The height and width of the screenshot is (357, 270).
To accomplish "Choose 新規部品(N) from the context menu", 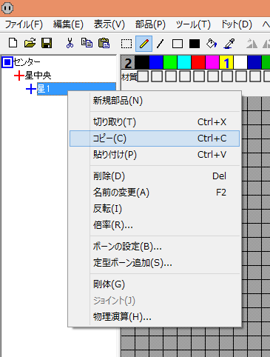I will pyautogui.click(x=155, y=101).
